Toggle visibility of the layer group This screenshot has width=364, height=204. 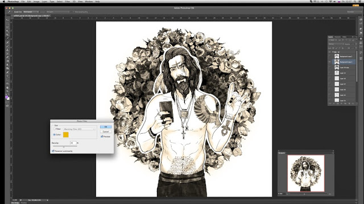point(330,52)
